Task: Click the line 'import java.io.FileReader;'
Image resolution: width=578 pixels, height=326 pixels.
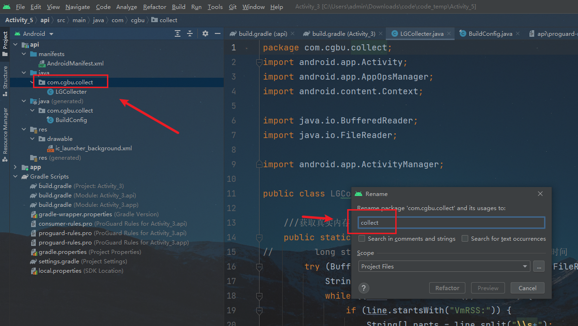Action: (330, 135)
